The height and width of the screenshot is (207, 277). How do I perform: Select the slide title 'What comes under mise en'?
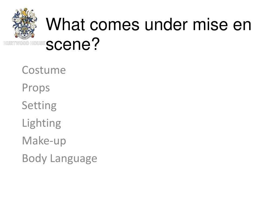click(149, 25)
